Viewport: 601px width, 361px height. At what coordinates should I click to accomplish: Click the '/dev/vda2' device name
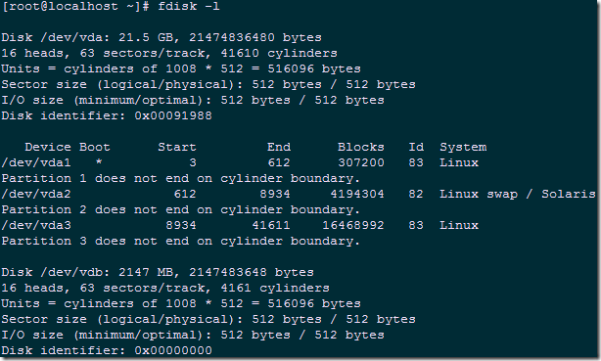(x=36, y=195)
